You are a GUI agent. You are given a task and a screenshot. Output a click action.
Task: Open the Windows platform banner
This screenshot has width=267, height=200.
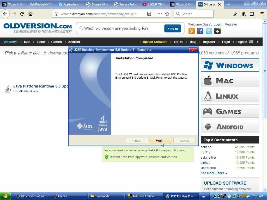[230, 65]
